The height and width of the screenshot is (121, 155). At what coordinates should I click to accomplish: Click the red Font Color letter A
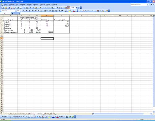pos(74,11)
